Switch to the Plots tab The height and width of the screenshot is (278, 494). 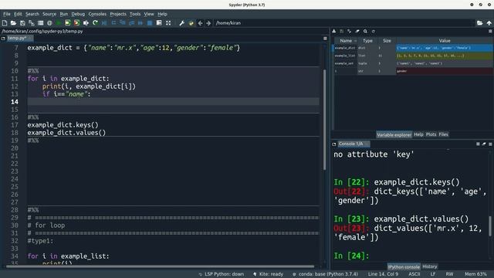(431, 134)
